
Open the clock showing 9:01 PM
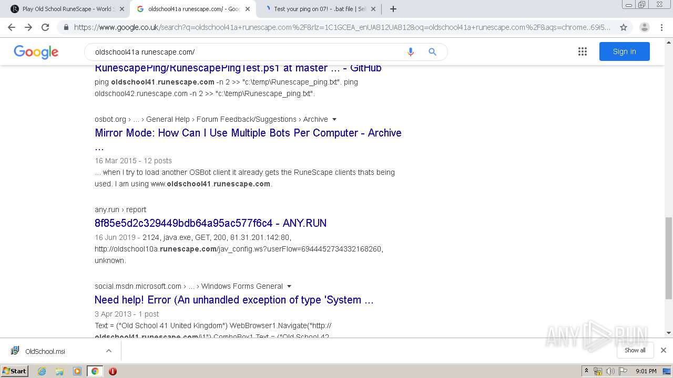click(646, 371)
